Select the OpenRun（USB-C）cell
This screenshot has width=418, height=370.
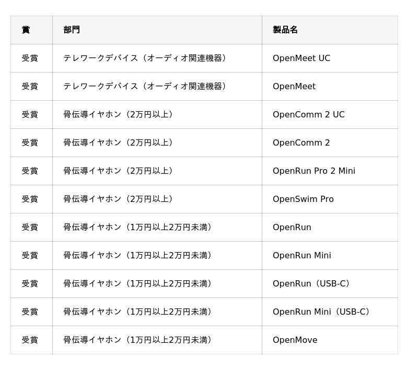(x=311, y=283)
